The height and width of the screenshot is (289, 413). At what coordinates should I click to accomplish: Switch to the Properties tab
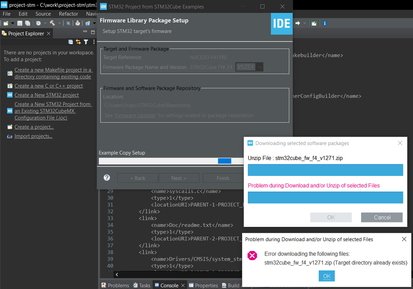click(x=203, y=285)
